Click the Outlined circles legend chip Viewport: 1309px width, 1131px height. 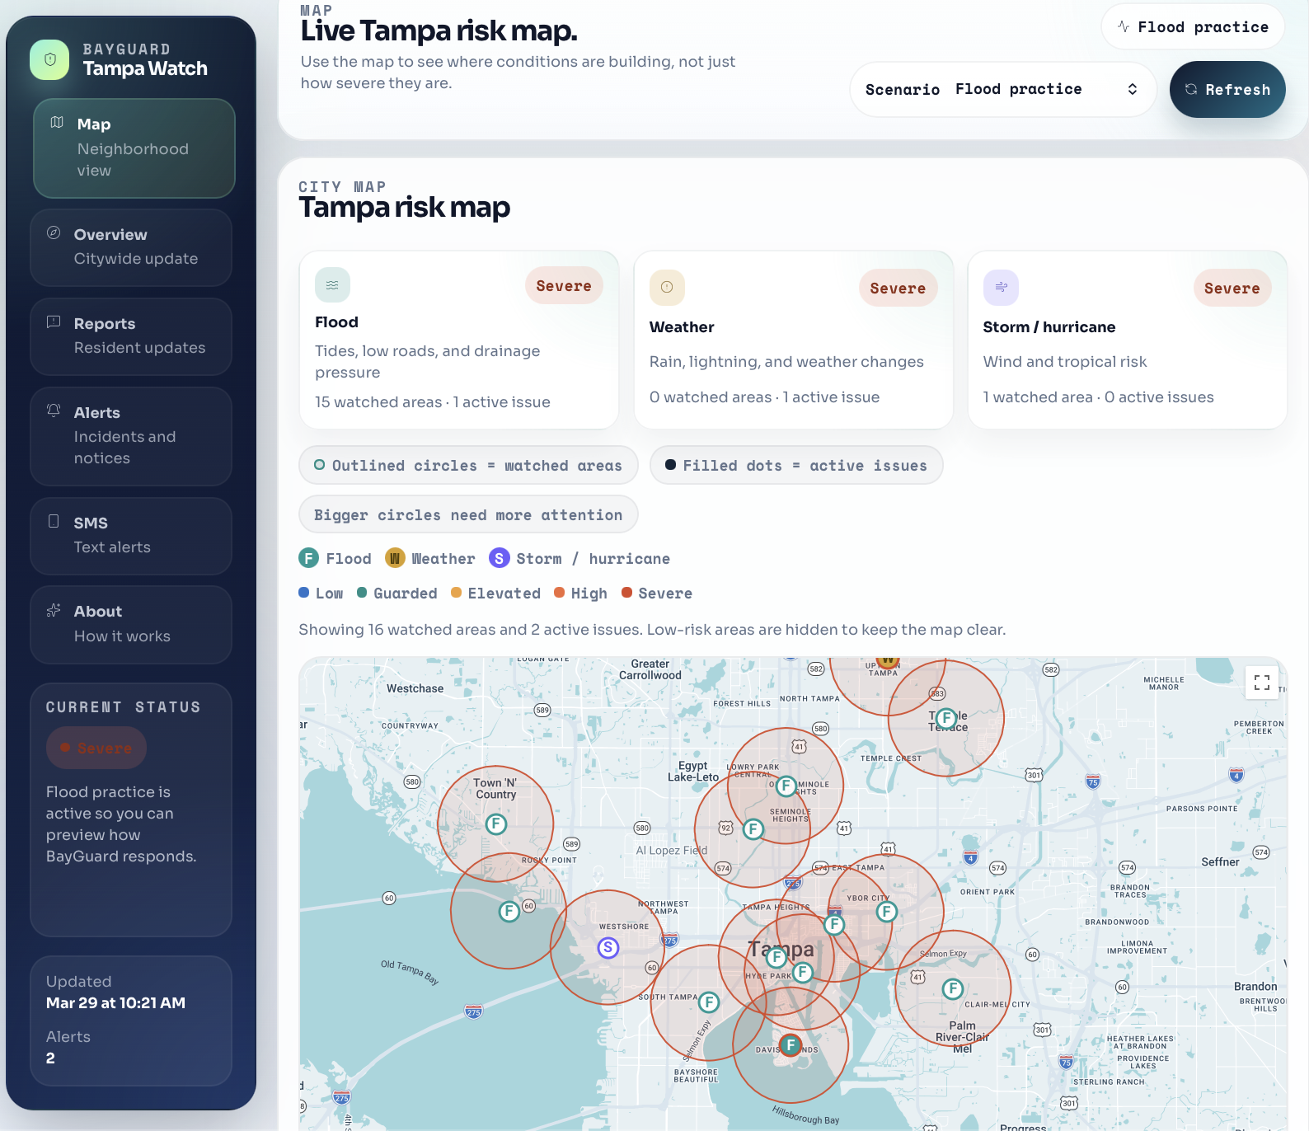click(468, 465)
